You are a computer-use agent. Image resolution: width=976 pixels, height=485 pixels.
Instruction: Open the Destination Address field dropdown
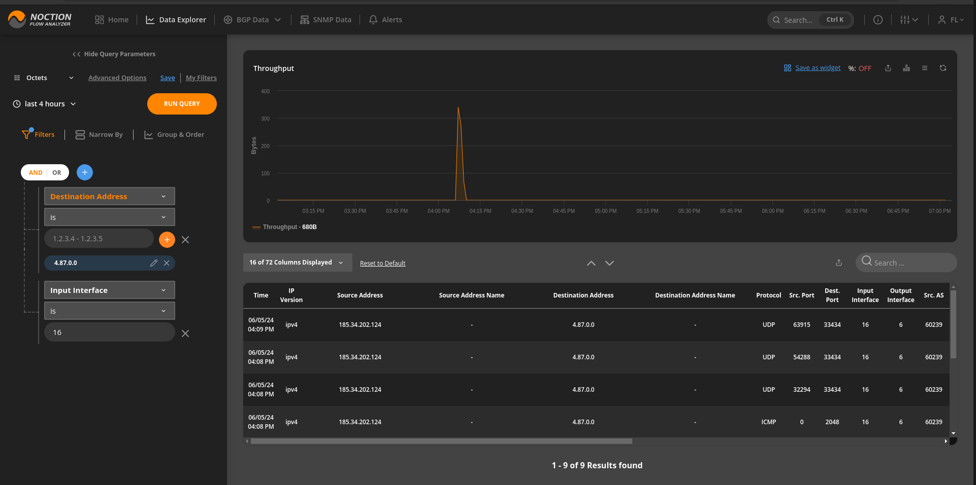[110, 196]
